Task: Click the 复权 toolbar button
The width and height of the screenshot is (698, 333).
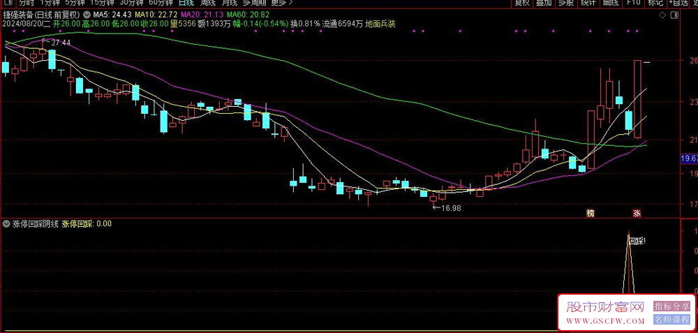Action: (522, 2)
